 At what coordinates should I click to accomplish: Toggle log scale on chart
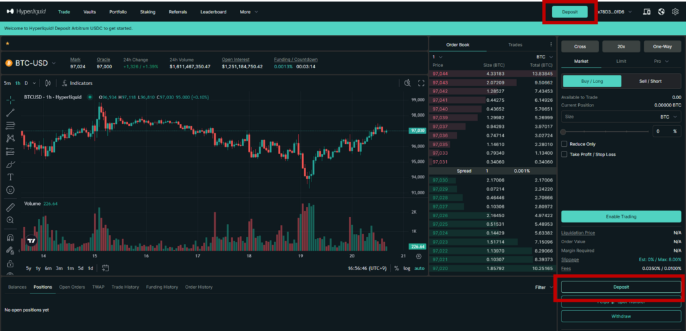point(407,268)
